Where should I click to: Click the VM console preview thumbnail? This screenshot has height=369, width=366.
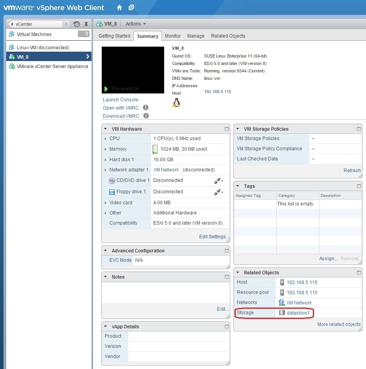pos(133,68)
